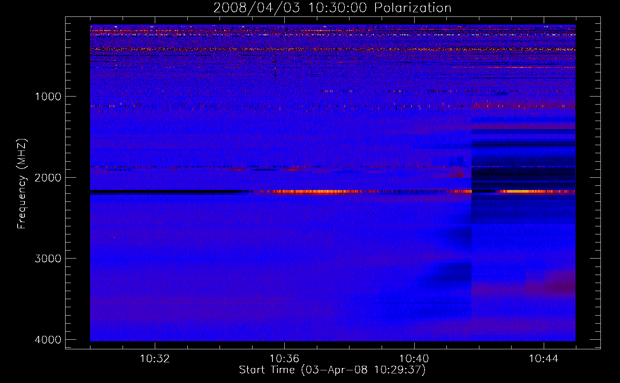
Task: Click the 10:36 time tick label
Action: 284,359
